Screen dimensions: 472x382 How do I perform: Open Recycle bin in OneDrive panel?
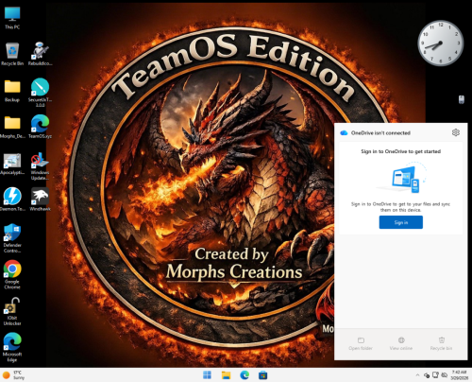coord(441,343)
